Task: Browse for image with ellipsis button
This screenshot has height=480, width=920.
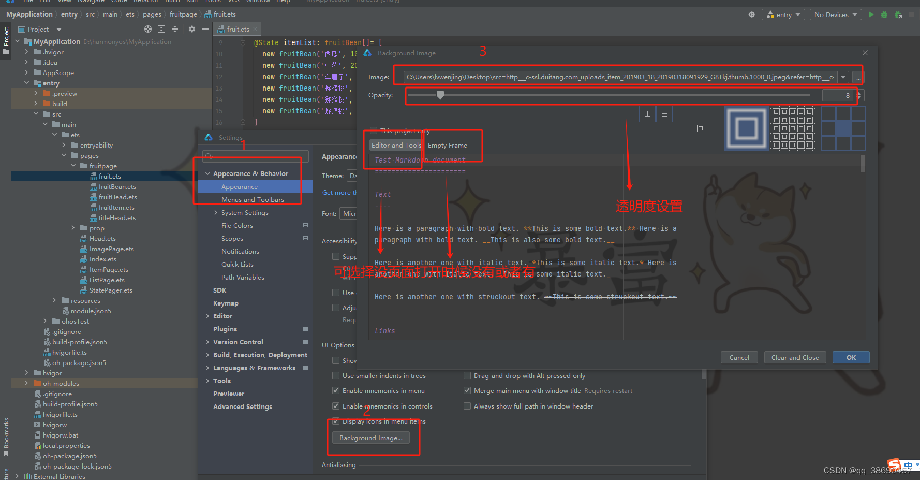Action: [858, 78]
